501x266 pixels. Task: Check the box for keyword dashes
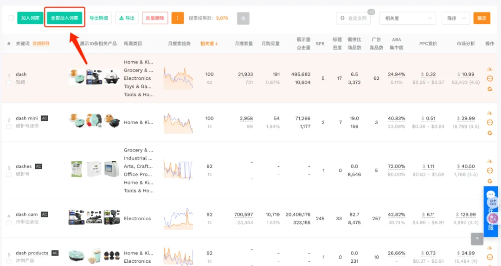tap(9, 175)
